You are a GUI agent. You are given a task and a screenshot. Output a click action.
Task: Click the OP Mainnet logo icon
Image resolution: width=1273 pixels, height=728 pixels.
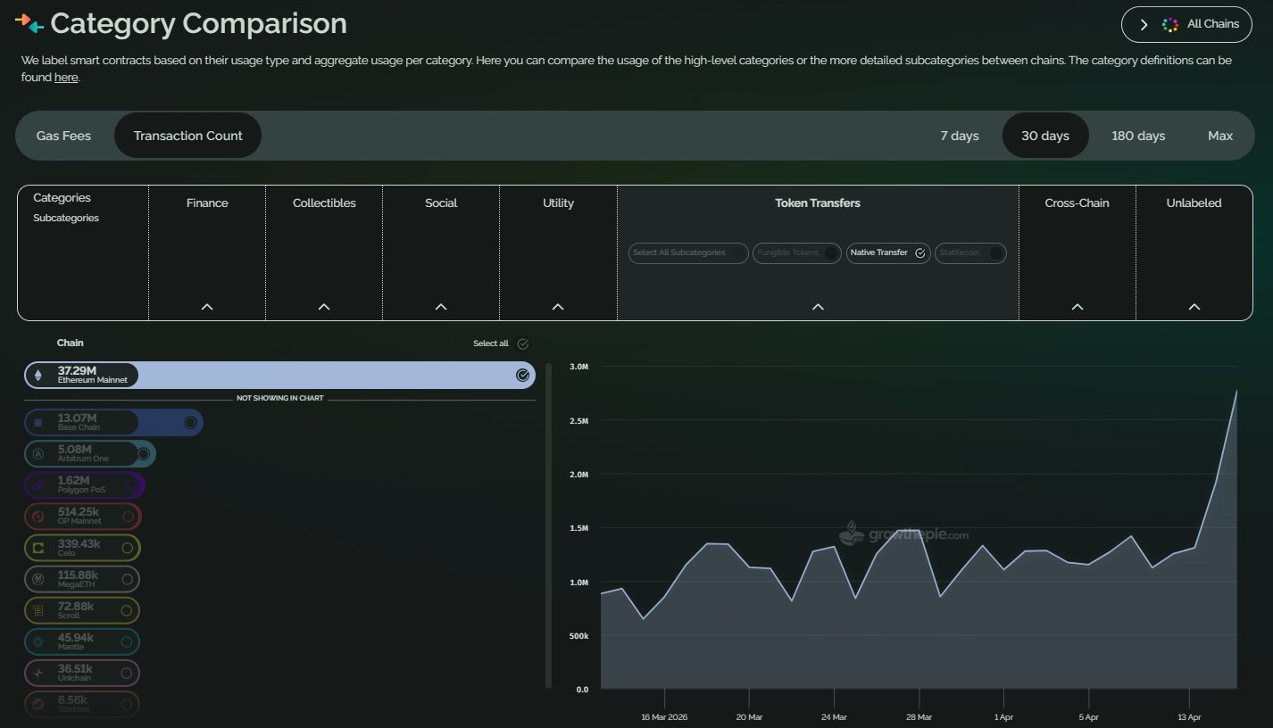click(37, 517)
